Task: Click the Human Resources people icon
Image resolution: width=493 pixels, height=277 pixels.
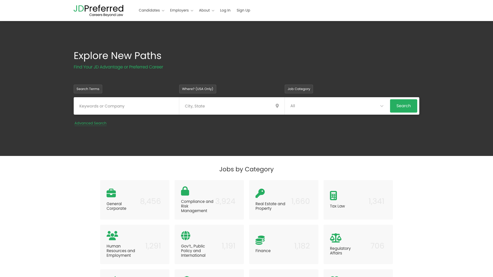Action: tap(112, 235)
